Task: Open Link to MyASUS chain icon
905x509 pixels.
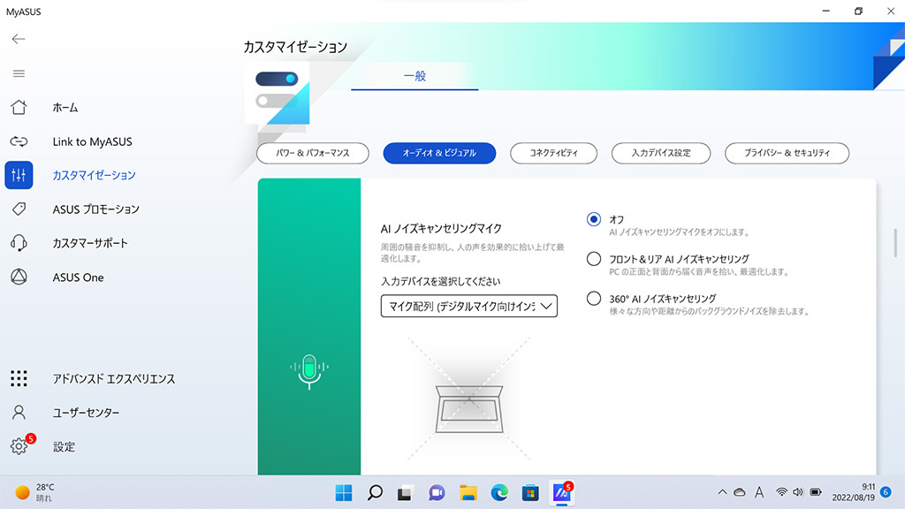Action: [19, 141]
